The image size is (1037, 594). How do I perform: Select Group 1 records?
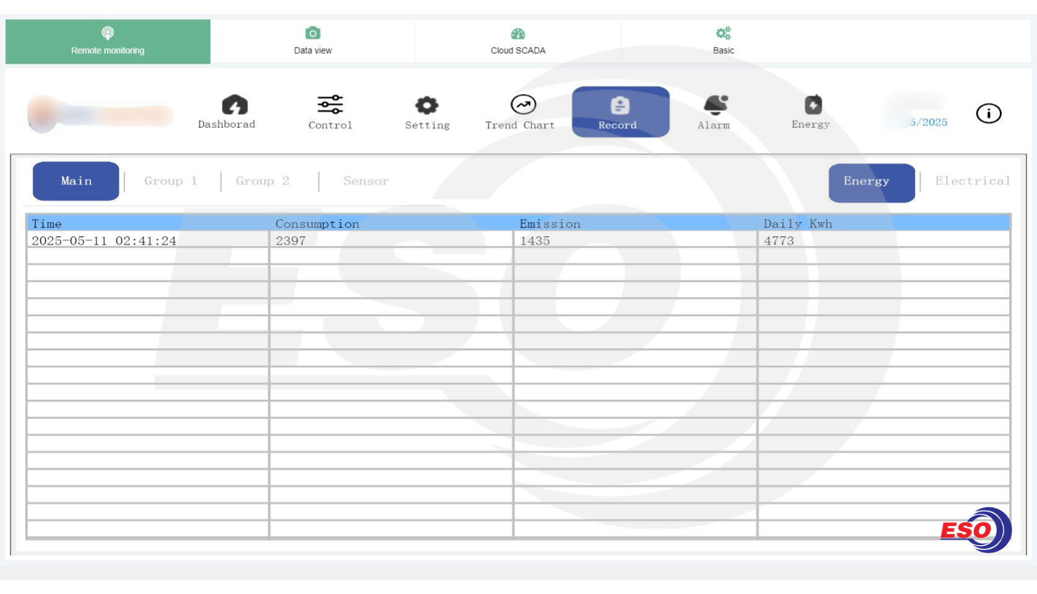tap(170, 181)
